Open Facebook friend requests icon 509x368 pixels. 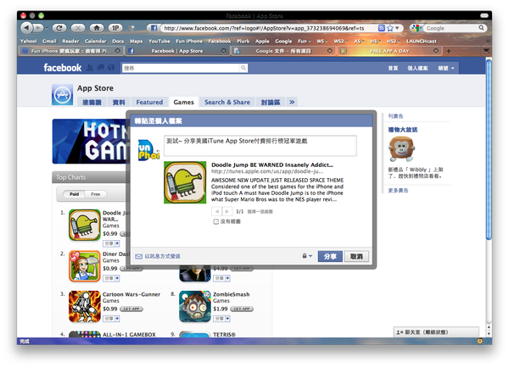(90, 68)
